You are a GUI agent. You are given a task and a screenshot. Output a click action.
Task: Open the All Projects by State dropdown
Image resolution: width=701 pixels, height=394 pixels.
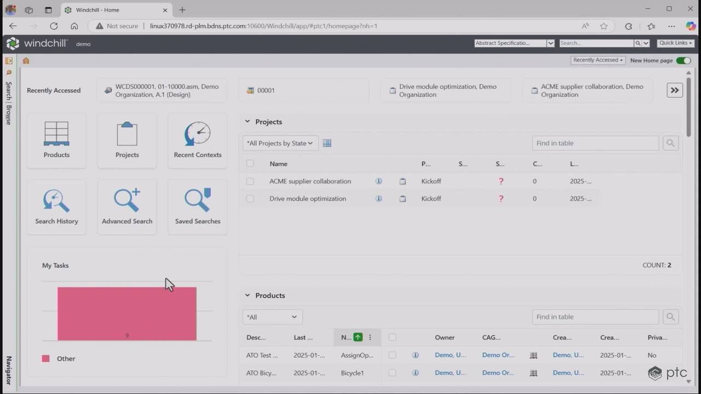(280, 143)
